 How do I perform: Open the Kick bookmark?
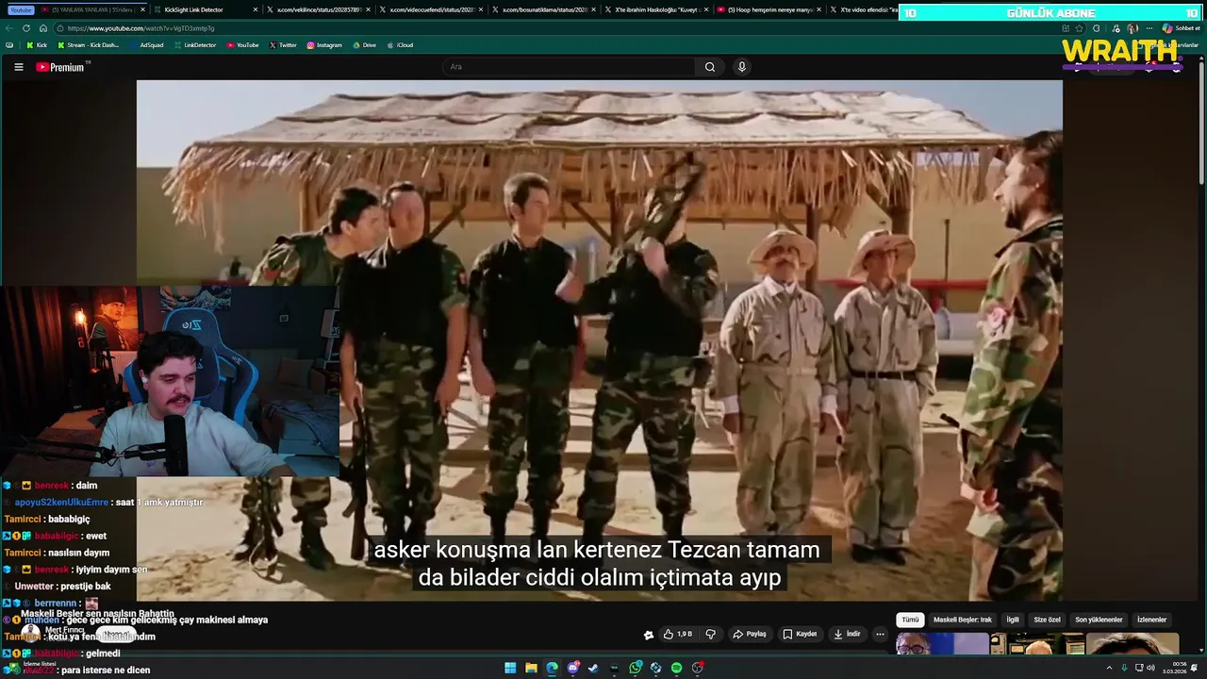click(37, 45)
